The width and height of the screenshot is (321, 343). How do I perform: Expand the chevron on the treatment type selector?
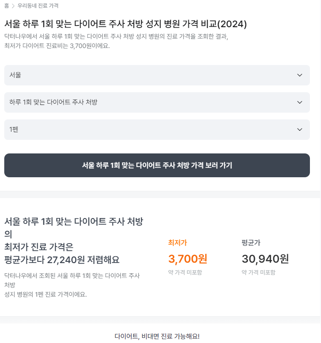click(x=300, y=102)
